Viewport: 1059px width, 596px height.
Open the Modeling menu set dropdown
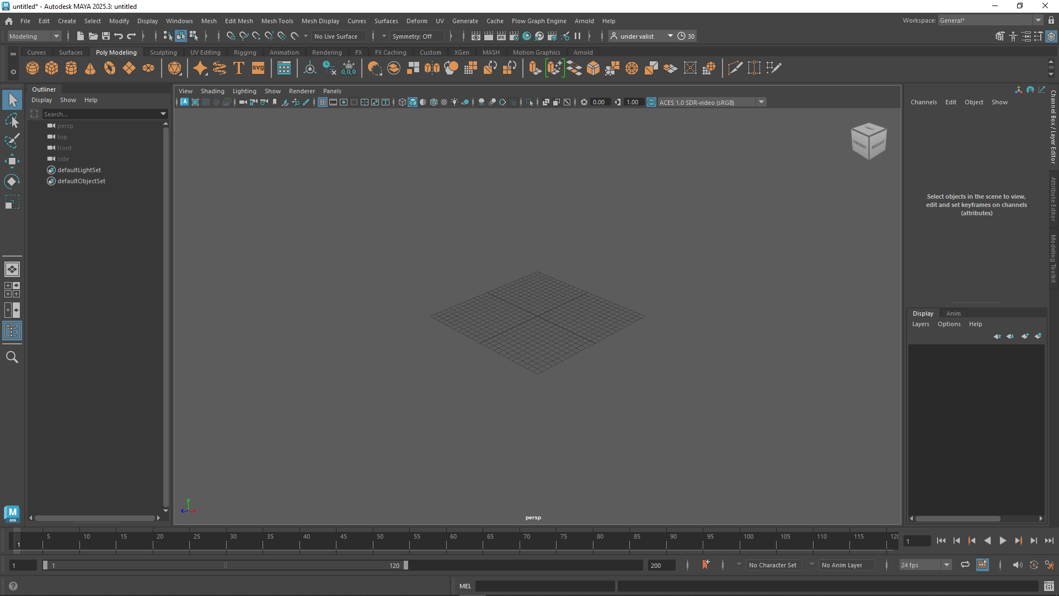(34, 36)
